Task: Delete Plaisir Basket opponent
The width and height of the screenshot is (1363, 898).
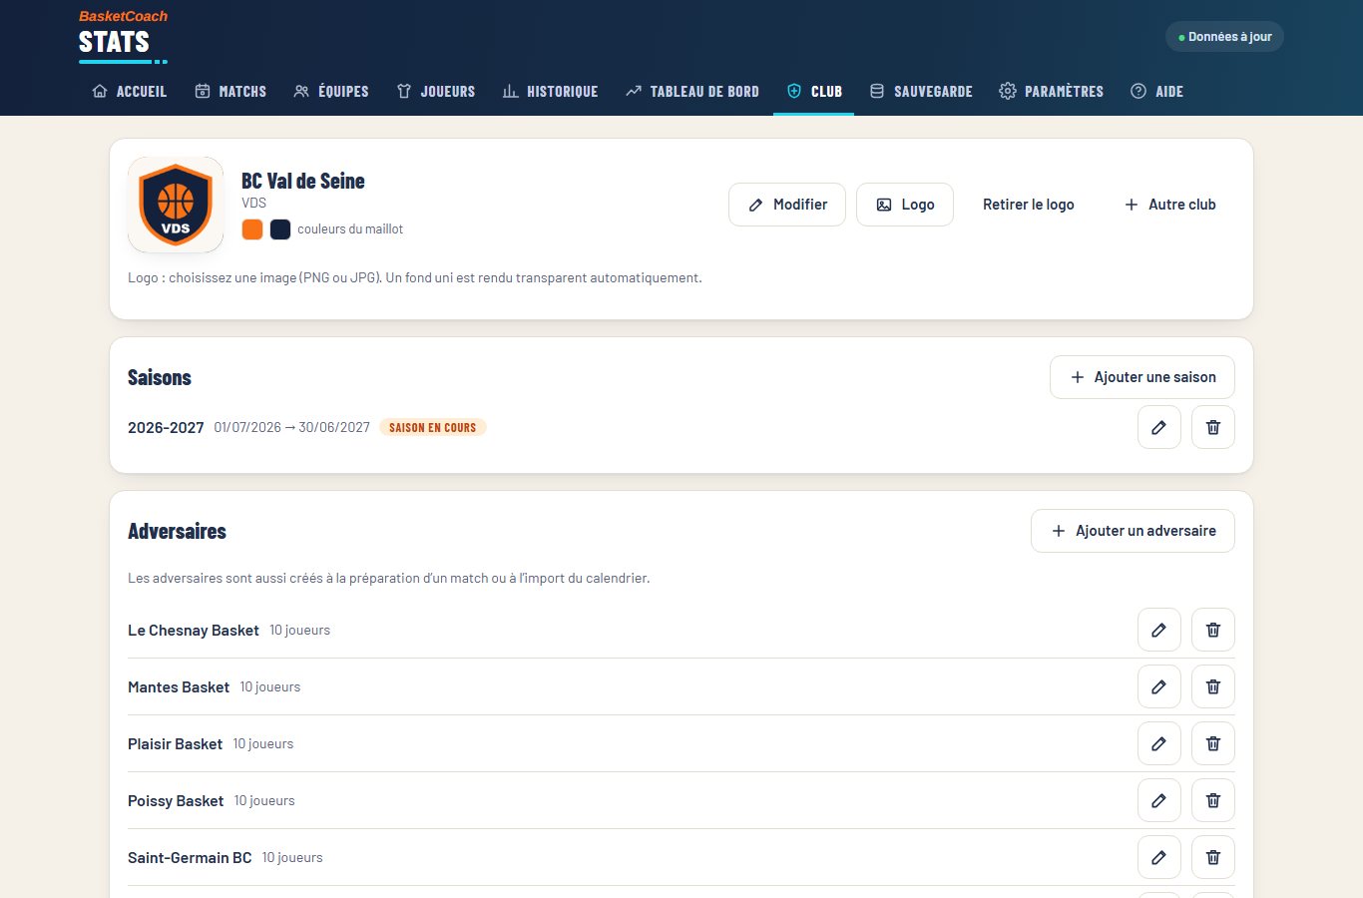Action: [x=1213, y=743]
